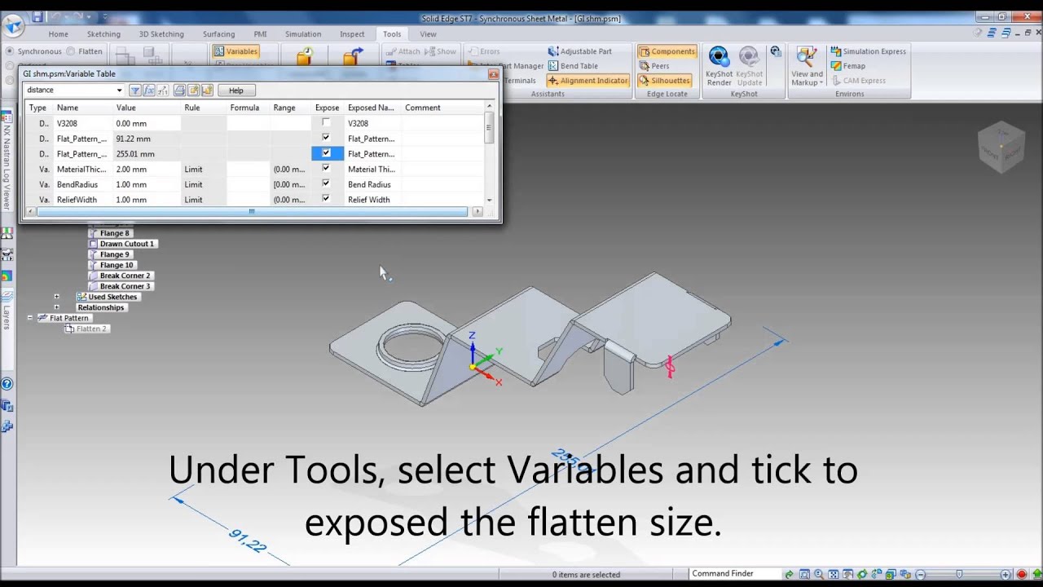The image size is (1043, 587).
Task: Click the Variables ribbon button
Action: (x=236, y=51)
